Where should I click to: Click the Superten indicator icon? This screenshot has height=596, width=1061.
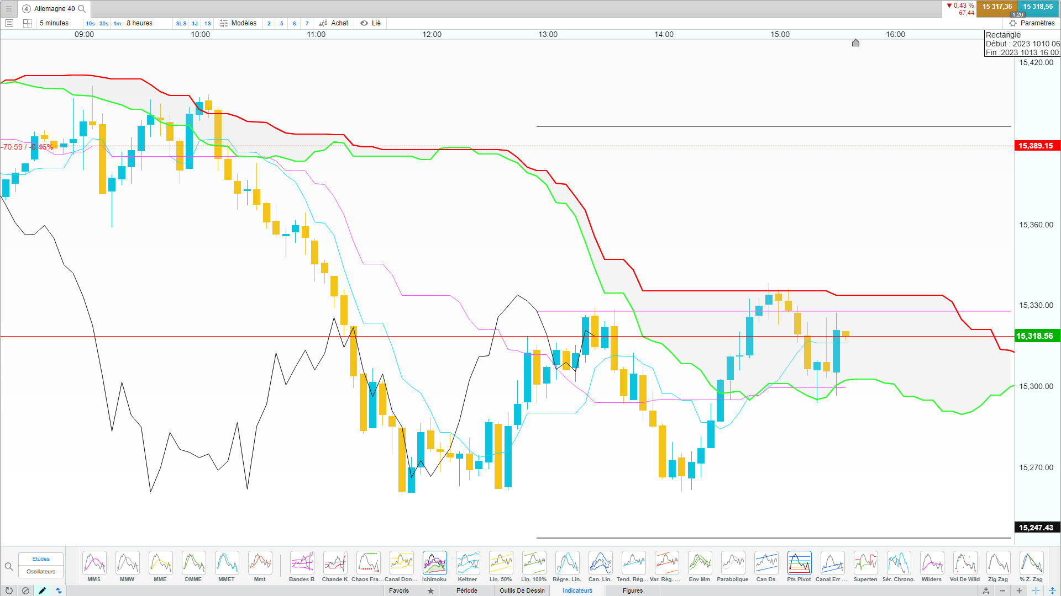[865, 563]
